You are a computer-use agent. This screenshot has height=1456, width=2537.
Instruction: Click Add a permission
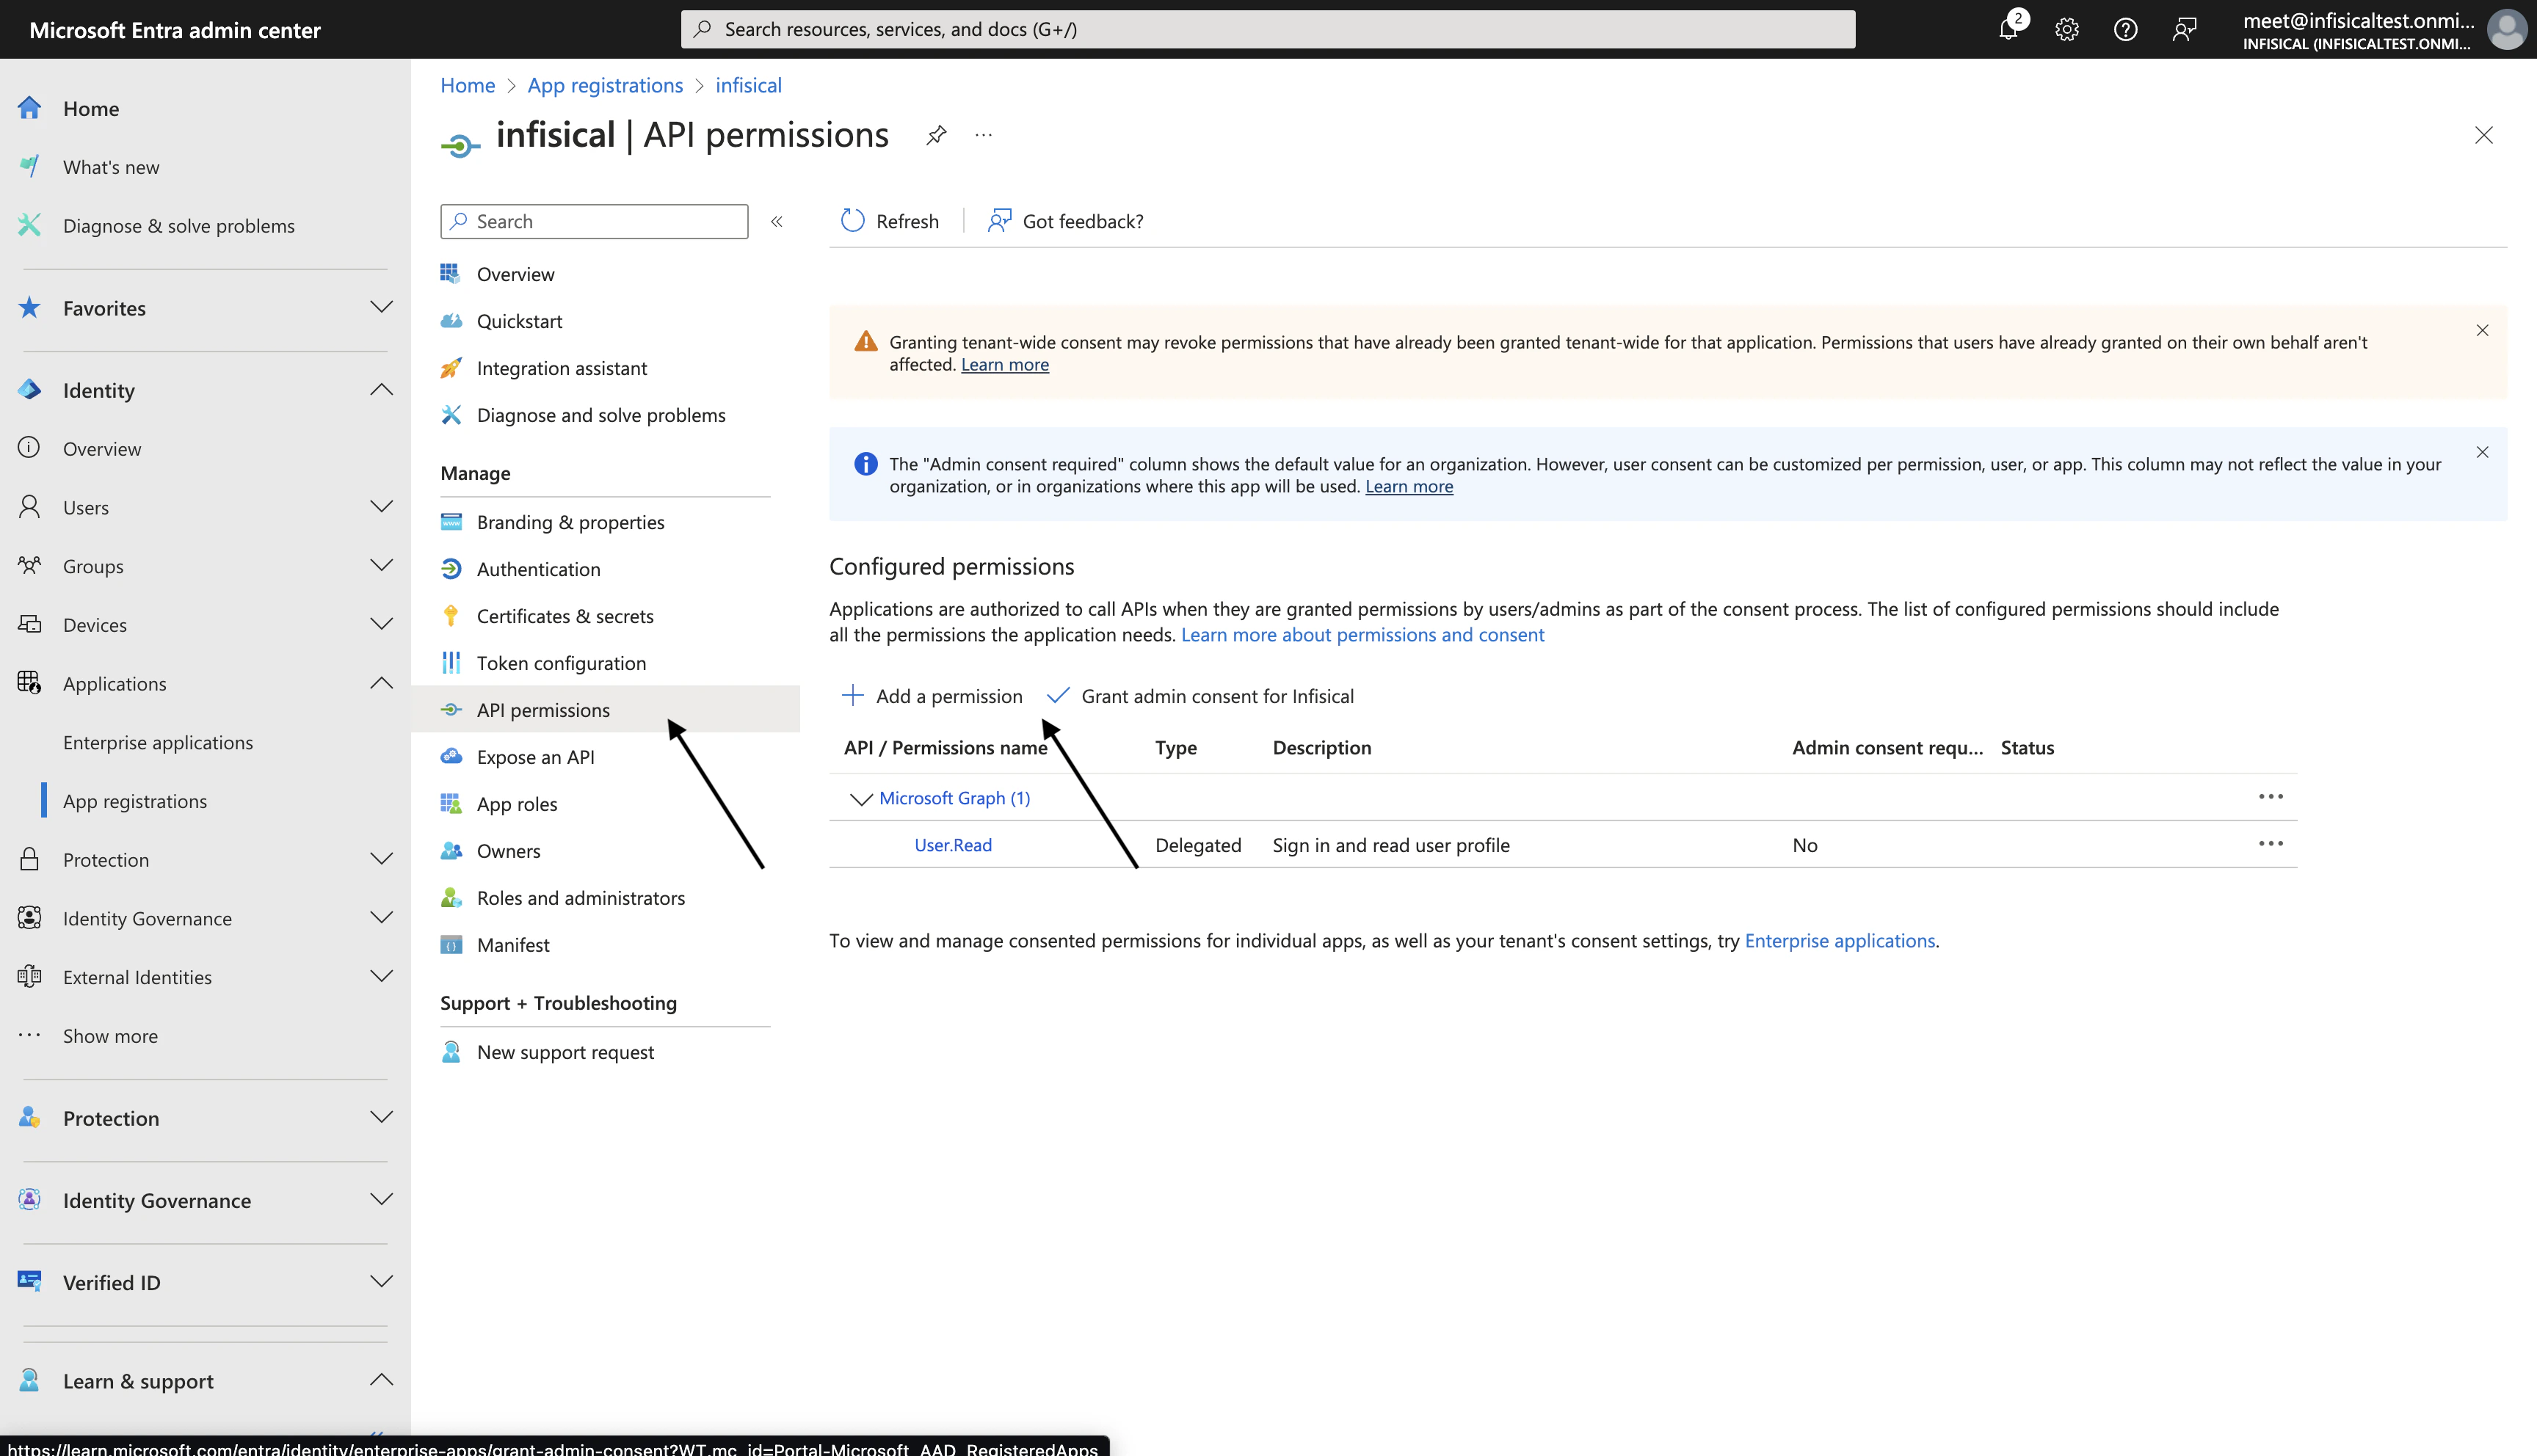coord(932,696)
